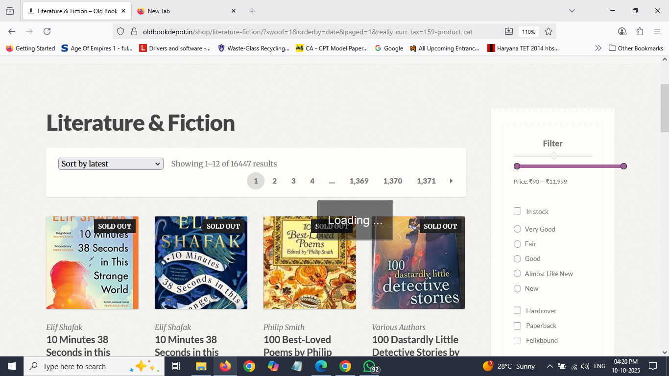
Task: Open a new tab with the plus button
Action: coord(252,11)
